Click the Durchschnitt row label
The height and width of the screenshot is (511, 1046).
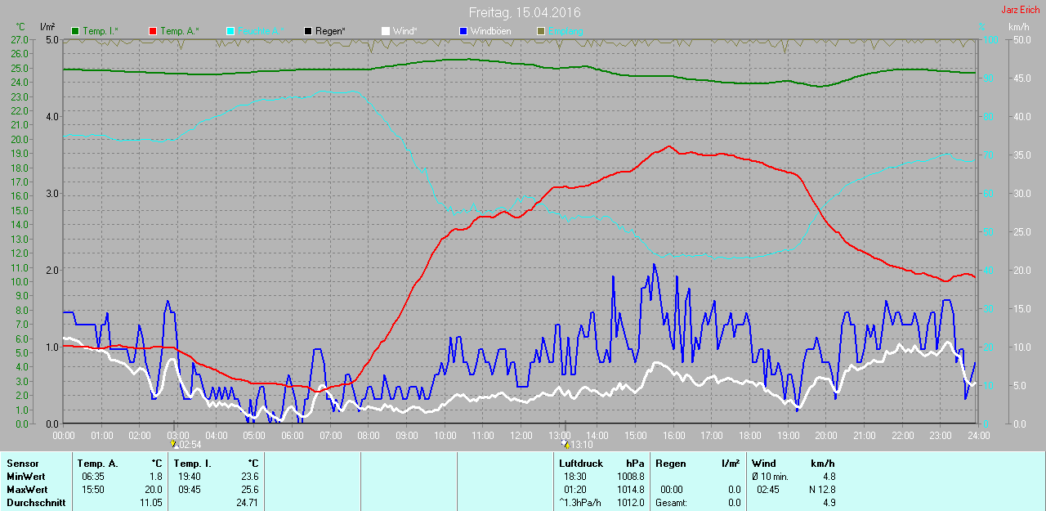35,503
